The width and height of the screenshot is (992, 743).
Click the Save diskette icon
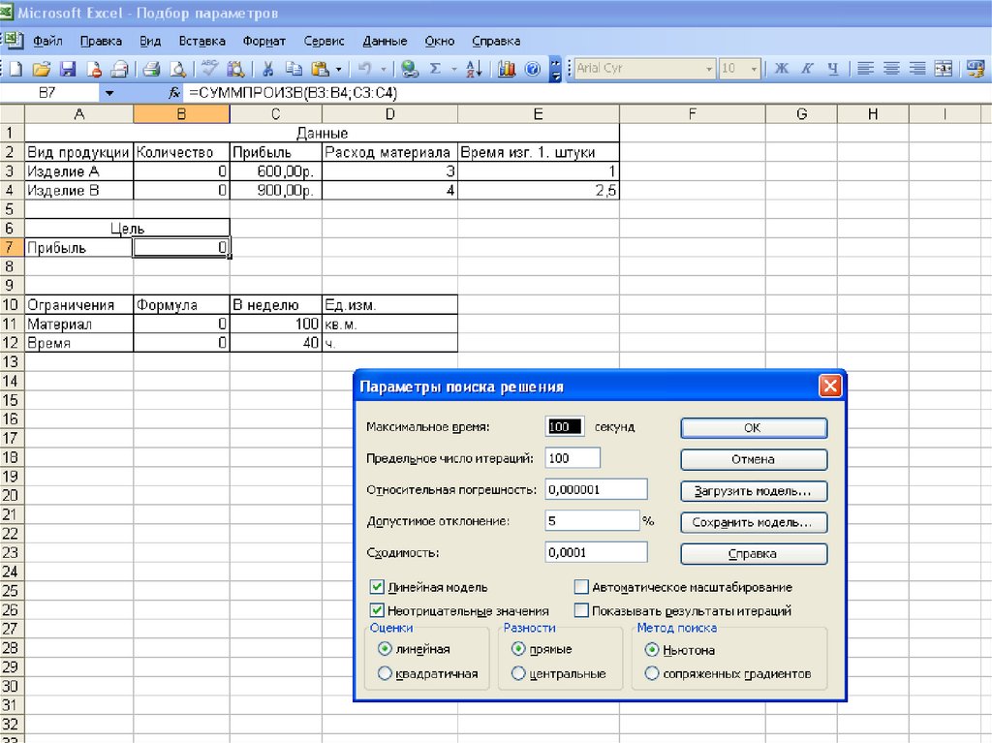pyautogui.click(x=68, y=69)
